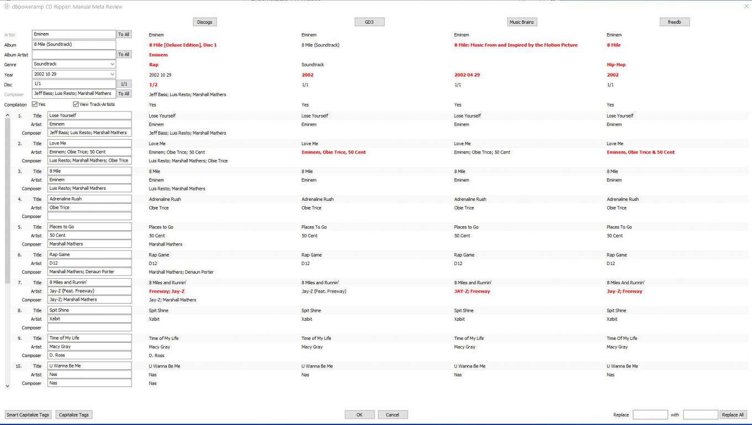Image resolution: width=752 pixels, height=425 pixels.
Task: Select Discogs composer 'Luis Resto; Marshall Mathers; Obie Trice'
Action: tap(188, 161)
